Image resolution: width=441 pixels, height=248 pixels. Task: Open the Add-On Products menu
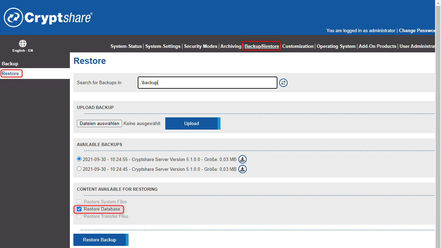point(377,46)
